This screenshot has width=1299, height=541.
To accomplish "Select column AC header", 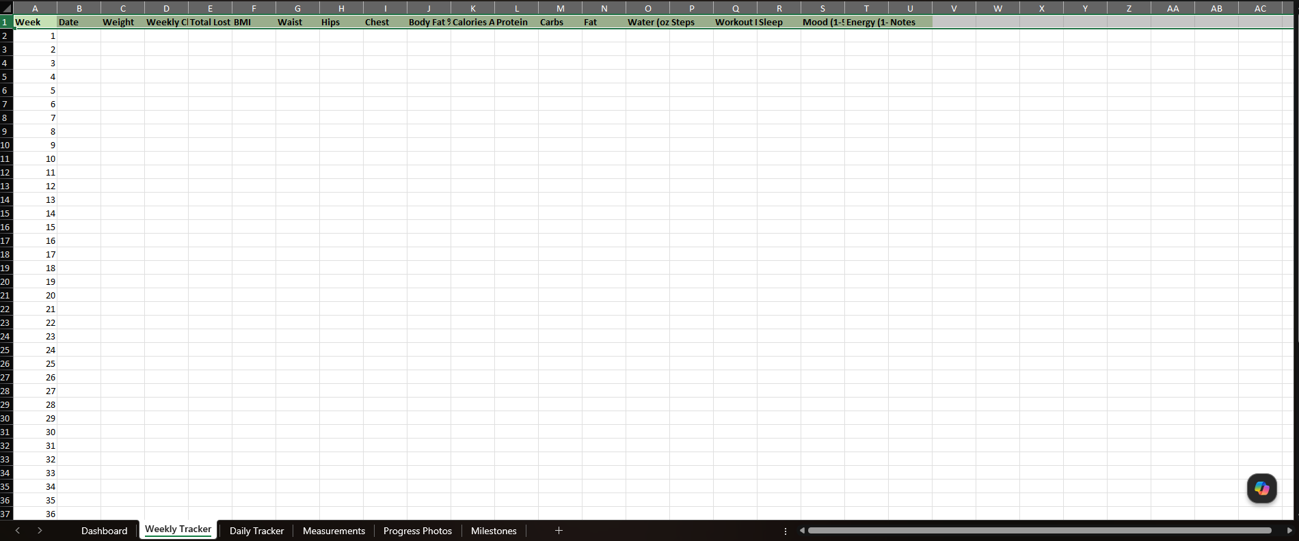I will [1260, 9].
